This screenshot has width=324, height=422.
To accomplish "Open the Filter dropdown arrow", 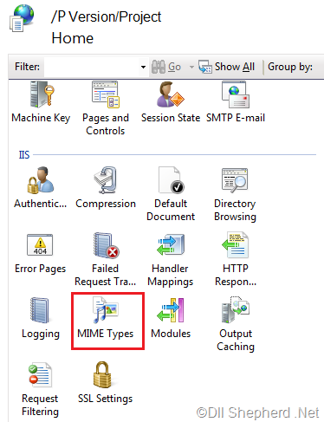I will (143, 67).
